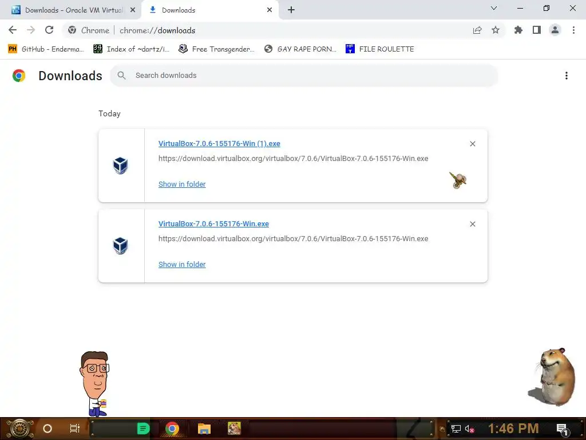This screenshot has height=440, width=586.
Task: Click the site info Chrome icon
Action: pos(72,30)
